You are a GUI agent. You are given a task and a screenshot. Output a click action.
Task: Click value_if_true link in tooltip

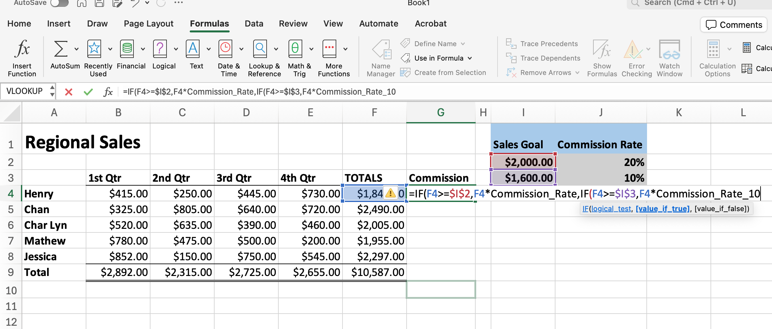pyautogui.click(x=663, y=209)
